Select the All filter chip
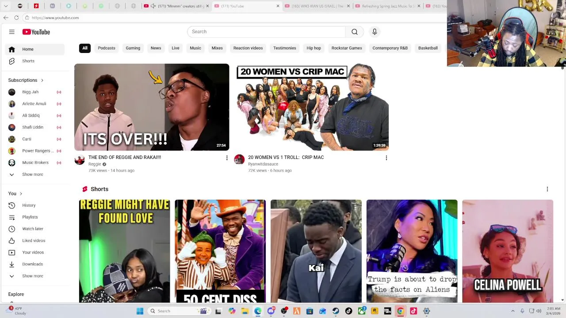The width and height of the screenshot is (566, 318). pyautogui.click(x=85, y=48)
